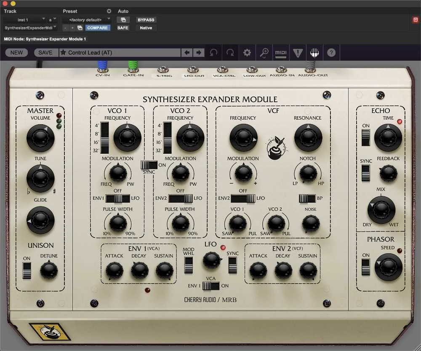The width and height of the screenshot is (421, 351).
Task: Toggle the Unison ON switch
Action: (x=27, y=271)
